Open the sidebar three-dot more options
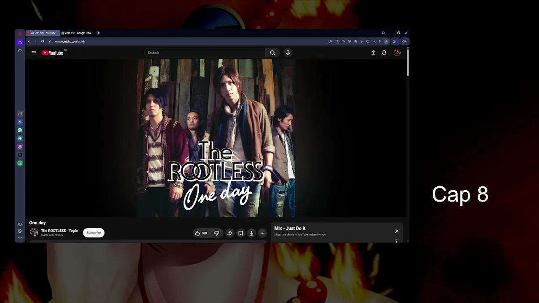This screenshot has width=539, height=303. [20, 238]
